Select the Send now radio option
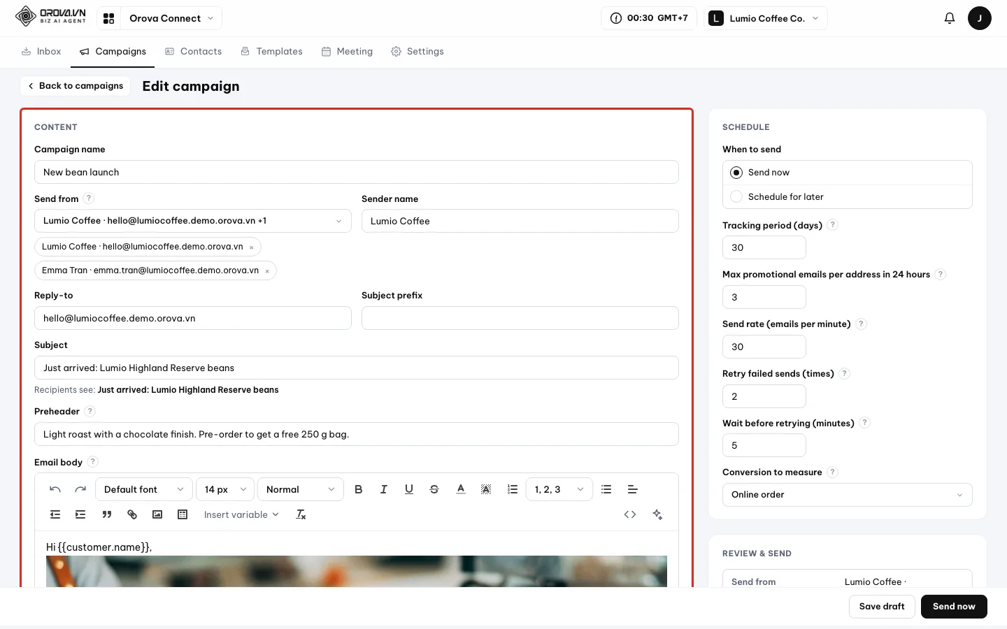1007x629 pixels. click(x=848, y=173)
